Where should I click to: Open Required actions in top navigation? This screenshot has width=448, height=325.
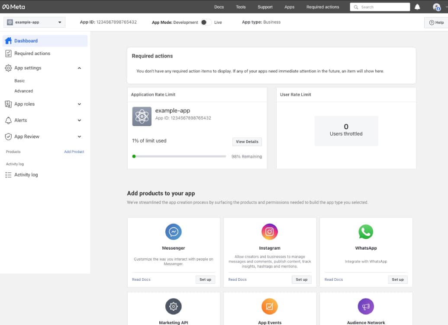coord(322,7)
